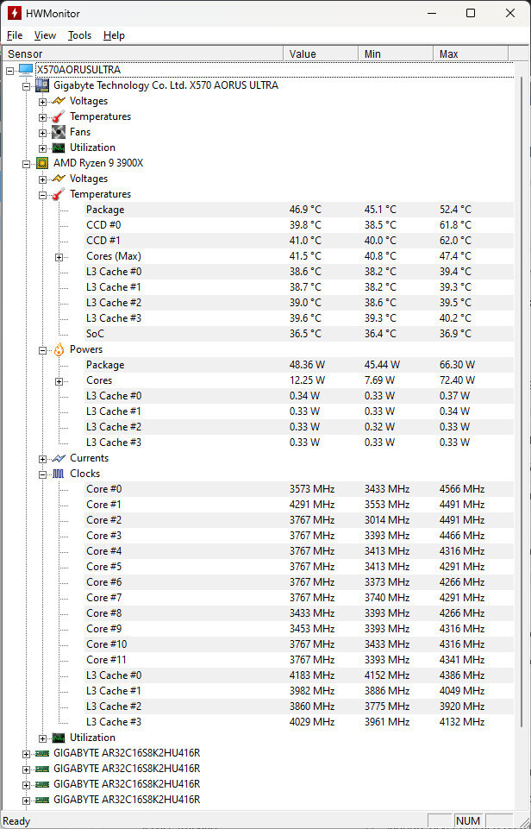Click the AMD Ryzen 9 CPU chip icon
The height and width of the screenshot is (829, 531).
[x=42, y=163]
